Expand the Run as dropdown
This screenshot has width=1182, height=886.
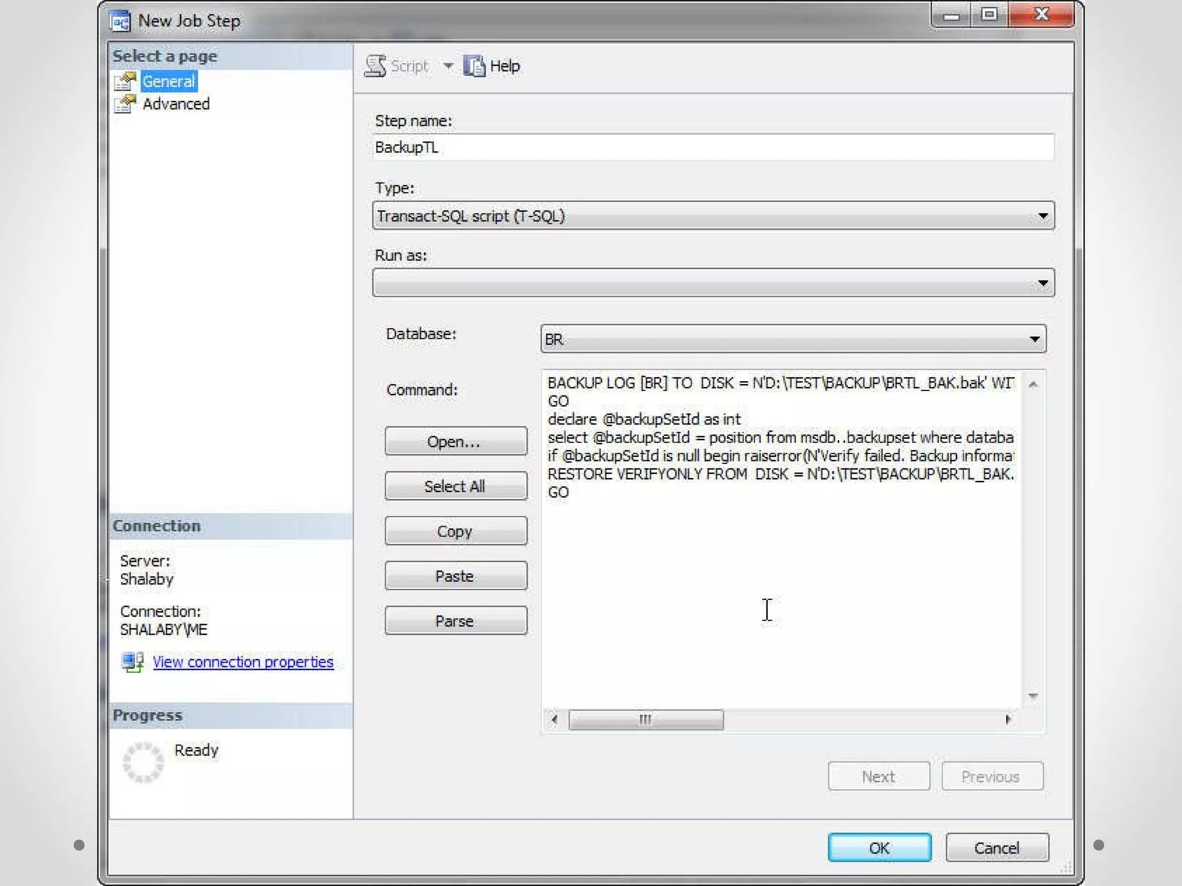(1042, 283)
